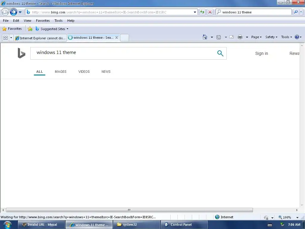Image resolution: width=305 pixels, height=229 pixels.
Task: Click the horizontal scrollbar left arrow
Action: coord(3,210)
